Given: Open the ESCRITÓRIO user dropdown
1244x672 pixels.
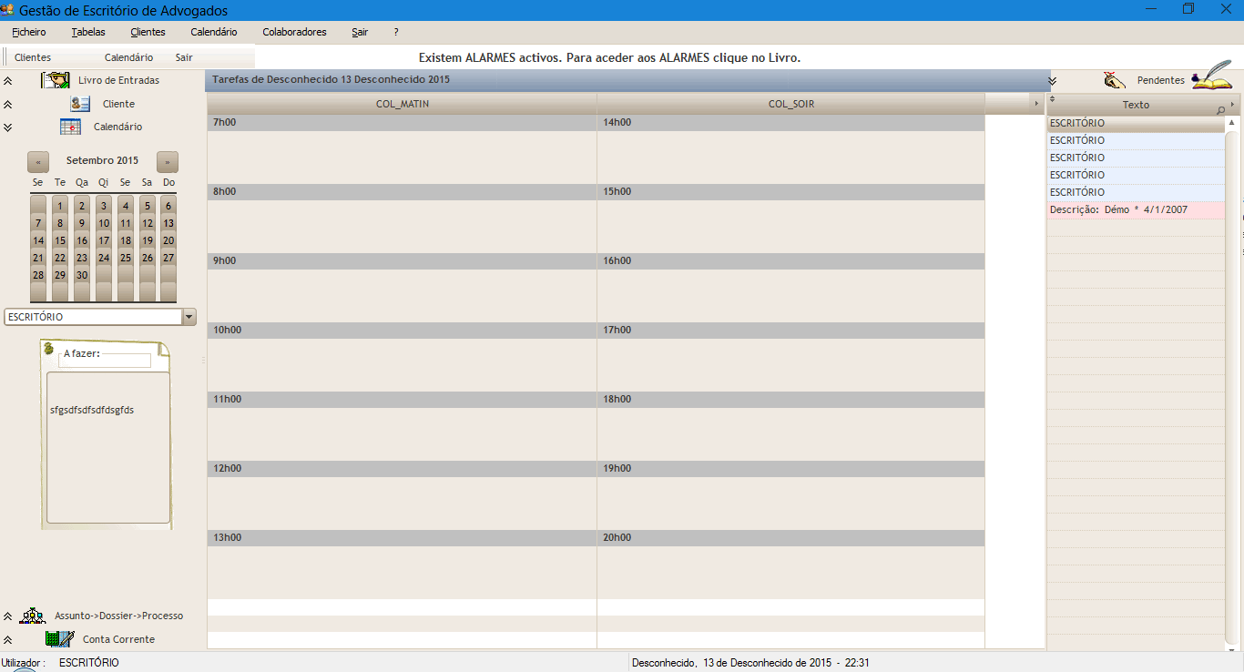Looking at the screenshot, I should click(x=189, y=317).
